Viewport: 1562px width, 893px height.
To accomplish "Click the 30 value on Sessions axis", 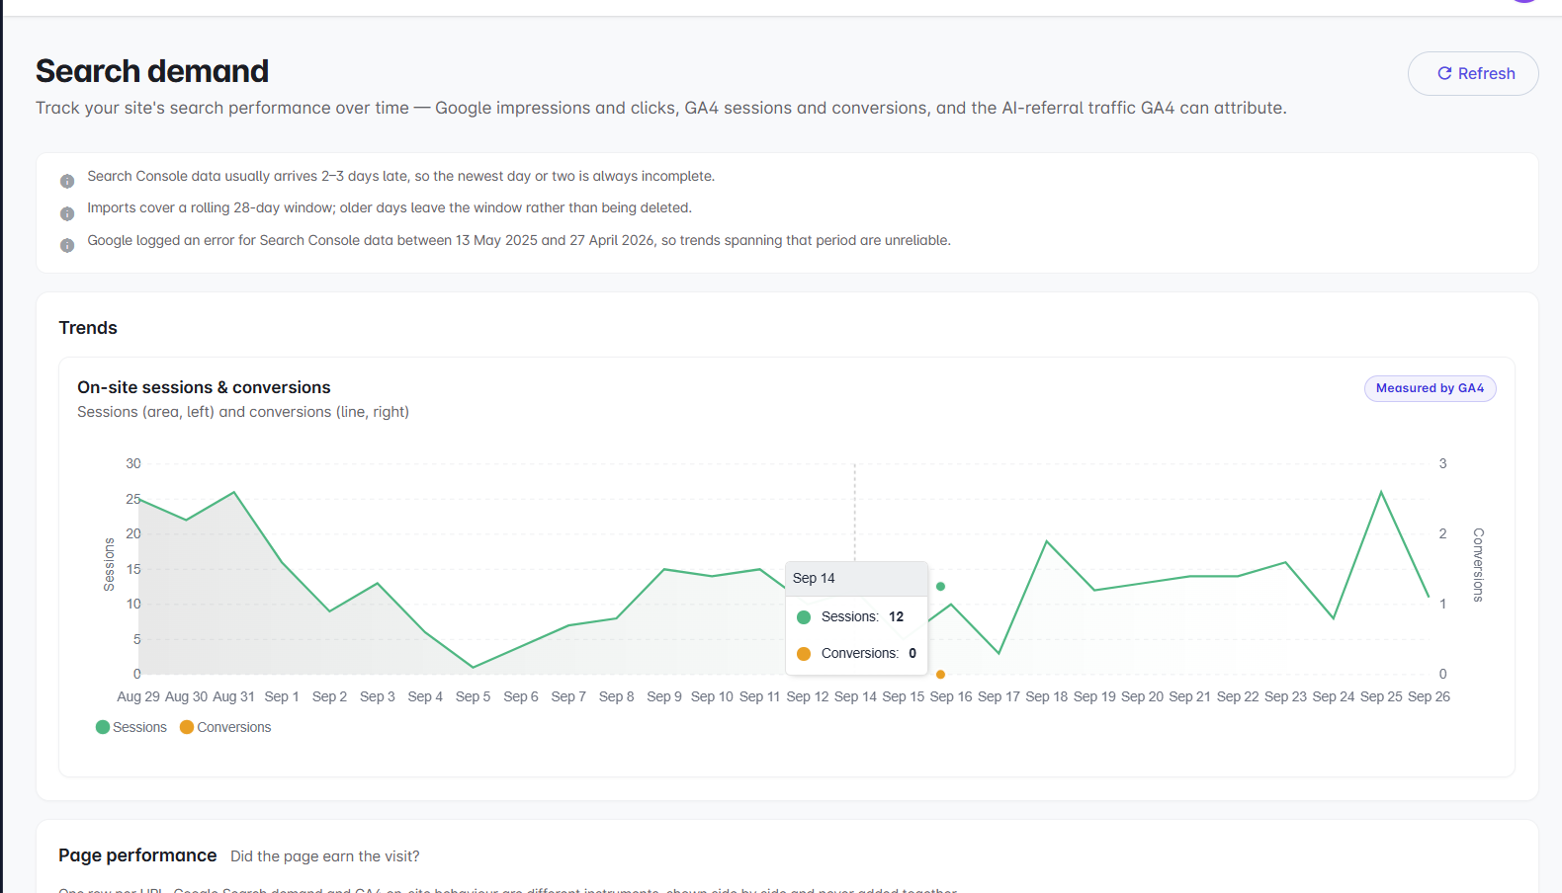I will pos(133,463).
